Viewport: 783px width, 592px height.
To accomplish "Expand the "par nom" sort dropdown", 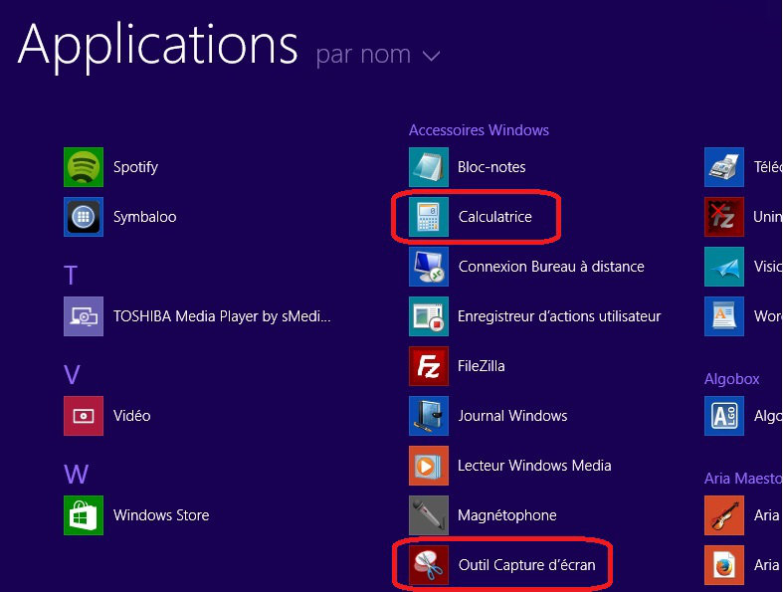I will (364, 55).
